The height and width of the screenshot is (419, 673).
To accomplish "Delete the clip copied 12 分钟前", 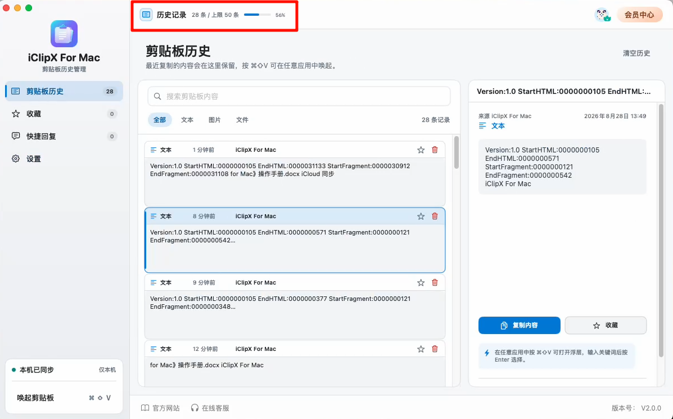I will click(435, 349).
